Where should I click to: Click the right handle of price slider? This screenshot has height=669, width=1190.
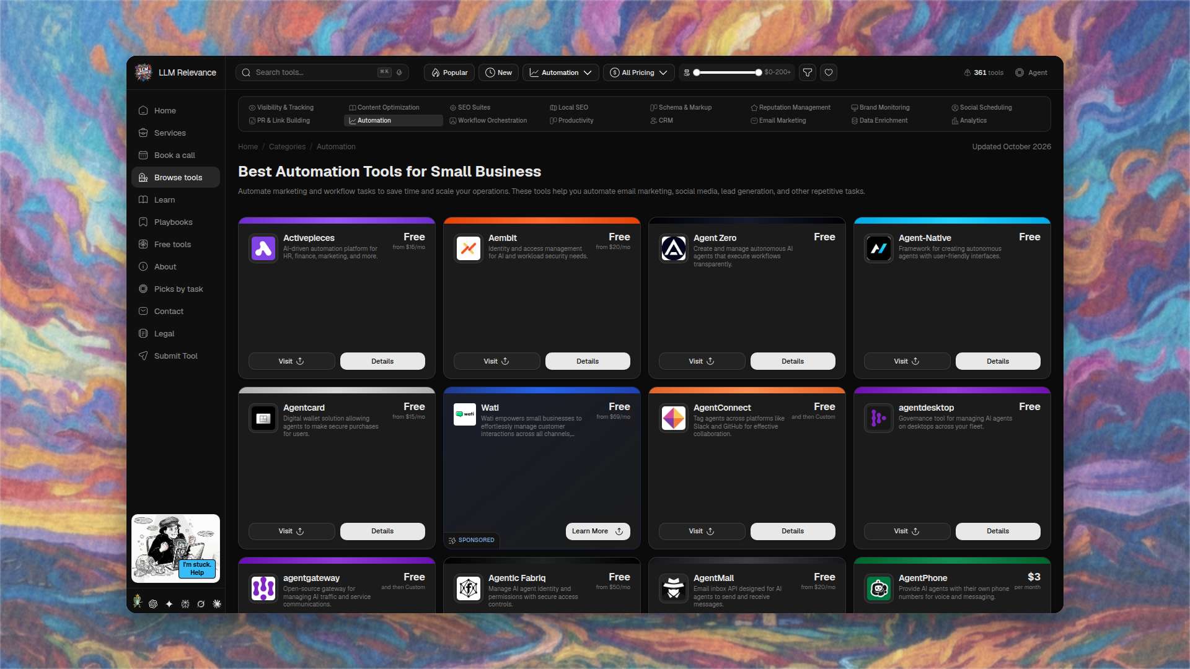pos(758,72)
